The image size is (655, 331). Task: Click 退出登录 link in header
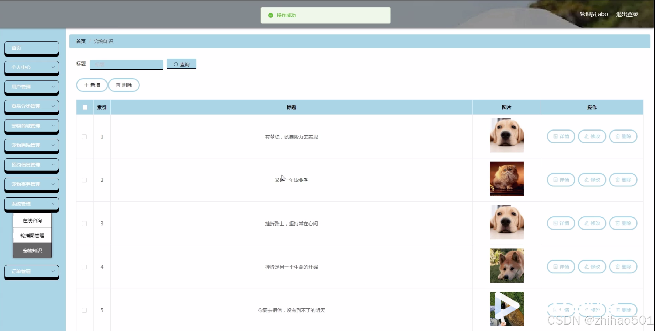pos(627,14)
